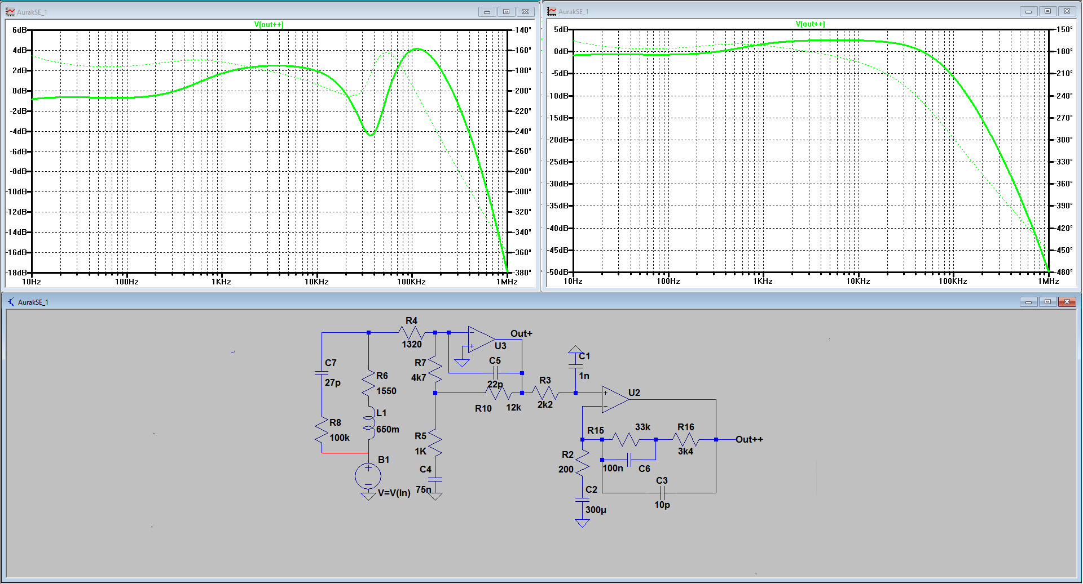This screenshot has width=1083, height=584.
Task: Select the ground symbol under C2
Action: (x=582, y=523)
